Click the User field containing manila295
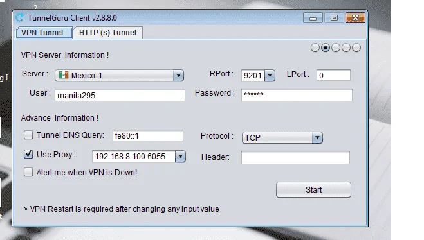This screenshot has height=240, width=424. coord(120,95)
